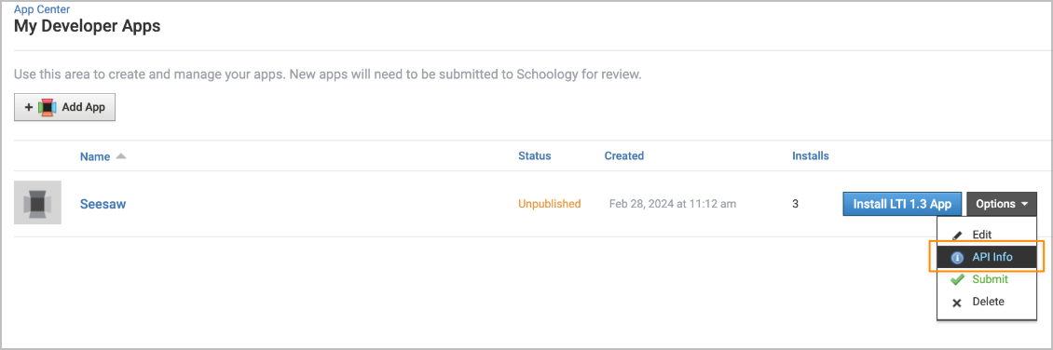Click the pencil icon next to Edit
This screenshot has height=350, width=1053.
[x=957, y=236]
